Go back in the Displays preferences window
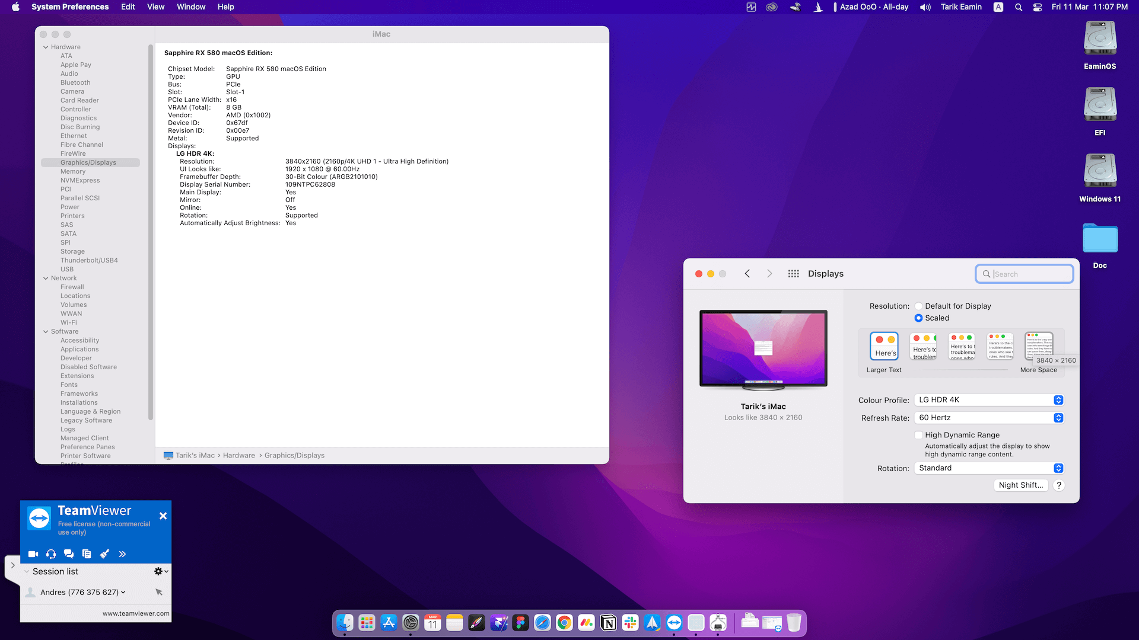 pyautogui.click(x=747, y=274)
